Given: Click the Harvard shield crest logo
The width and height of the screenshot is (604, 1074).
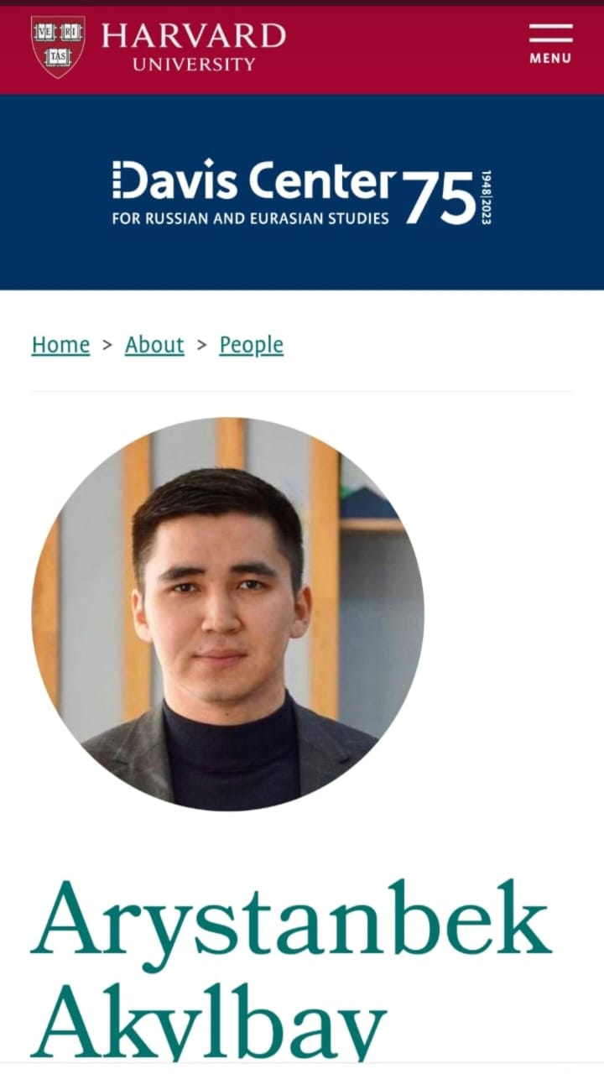Looking at the screenshot, I should (x=58, y=47).
